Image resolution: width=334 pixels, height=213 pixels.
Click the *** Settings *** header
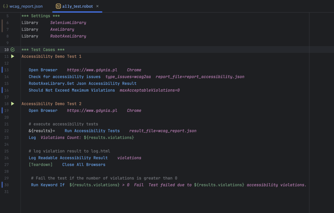(41, 16)
